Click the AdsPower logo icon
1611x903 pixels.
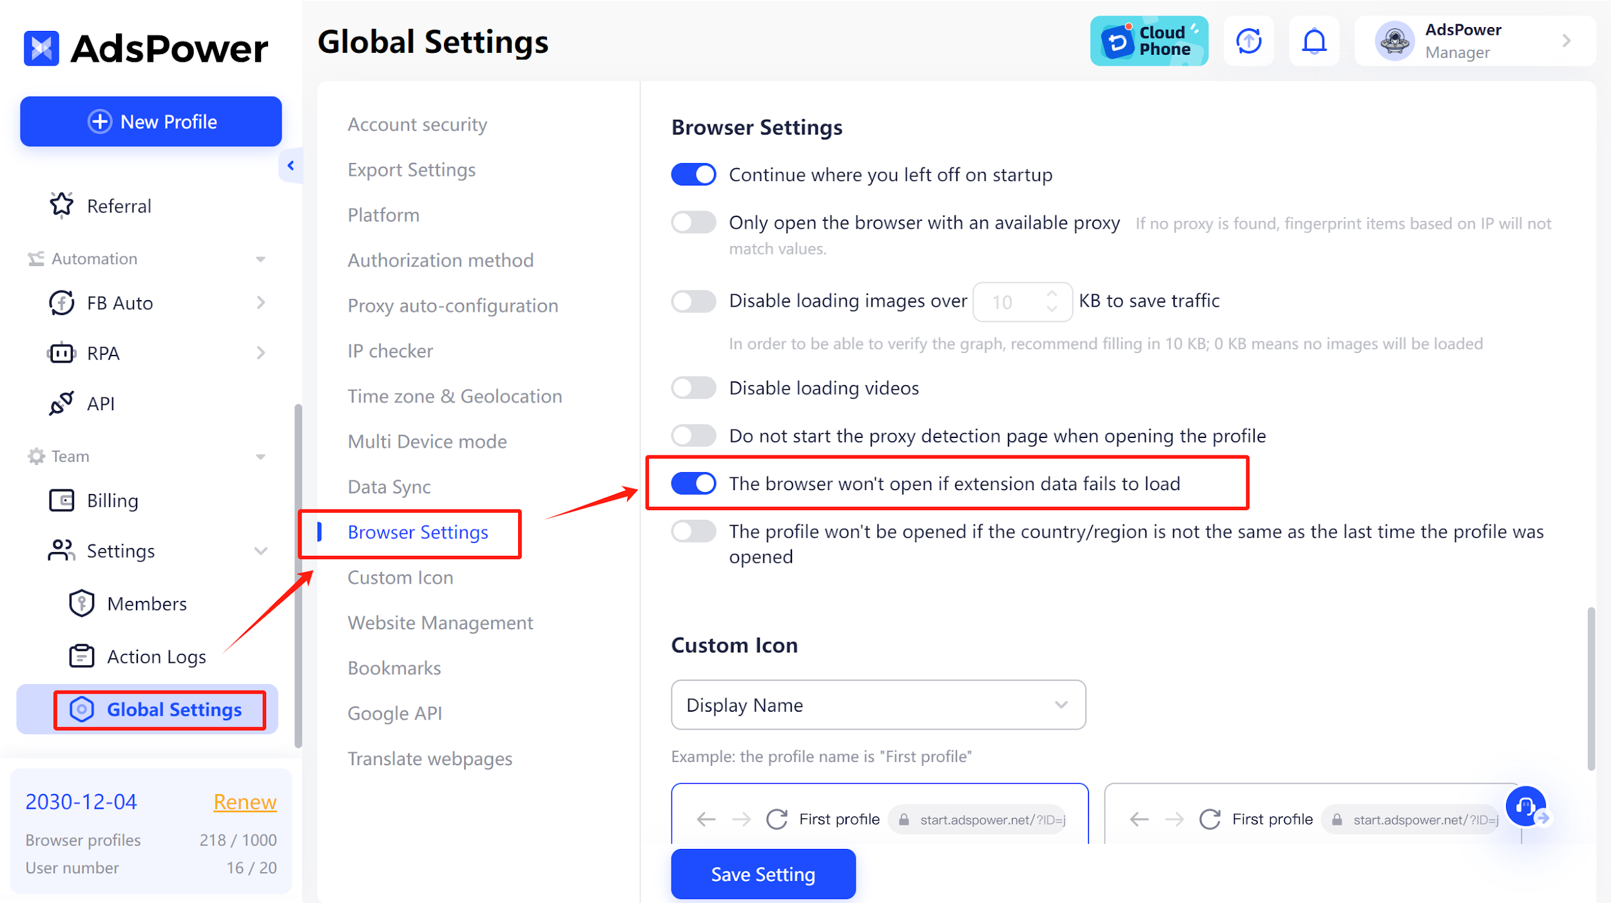(41, 42)
